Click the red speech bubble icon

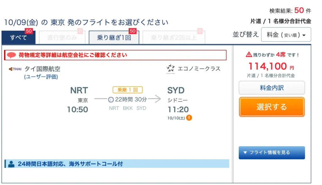(x=11, y=55)
